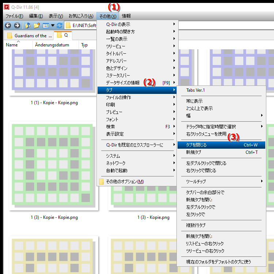Expand the 起動時の開き方 submenu
This screenshot has width=274, height=274.
(x=137, y=32)
